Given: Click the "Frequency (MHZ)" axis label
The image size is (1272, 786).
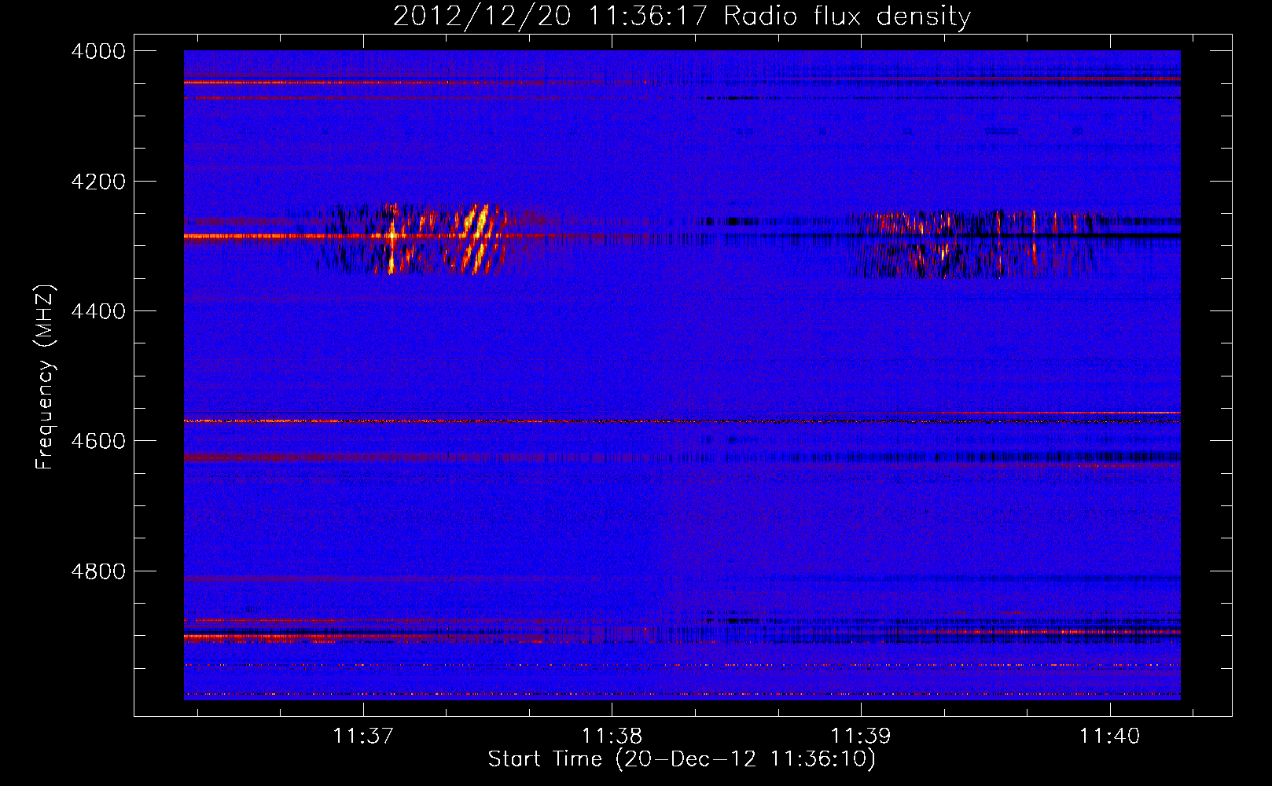Looking at the screenshot, I should click(45, 378).
